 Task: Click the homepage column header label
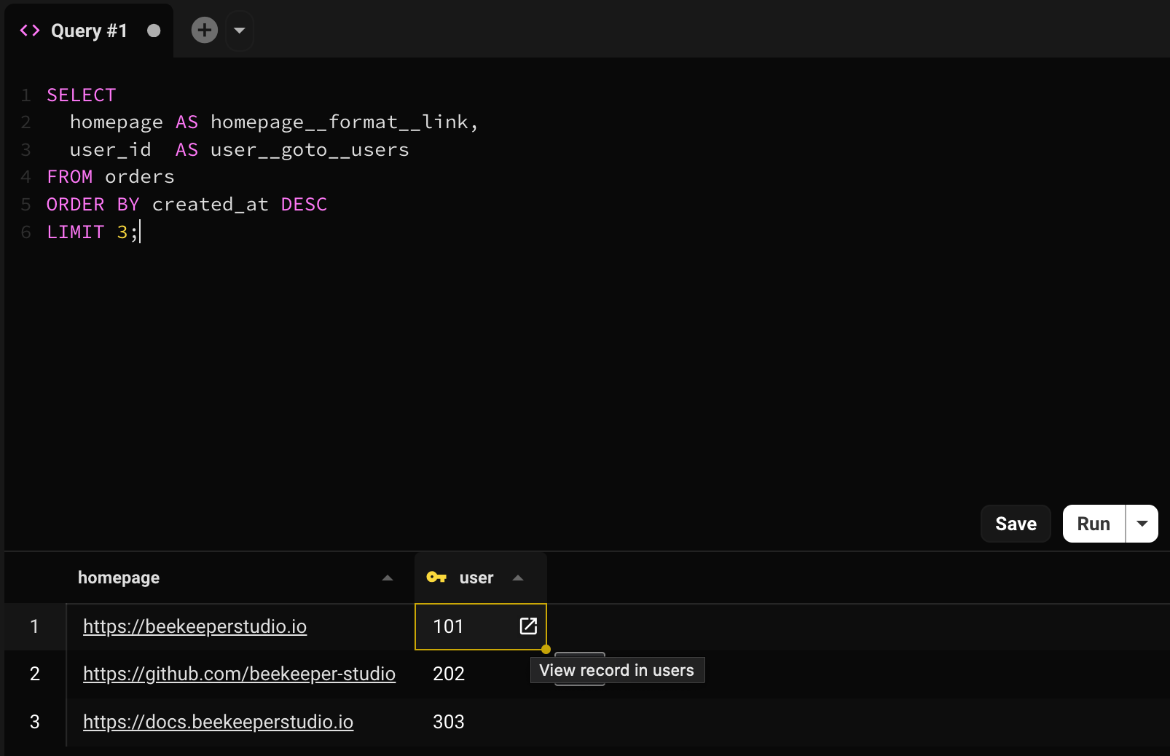(119, 578)
